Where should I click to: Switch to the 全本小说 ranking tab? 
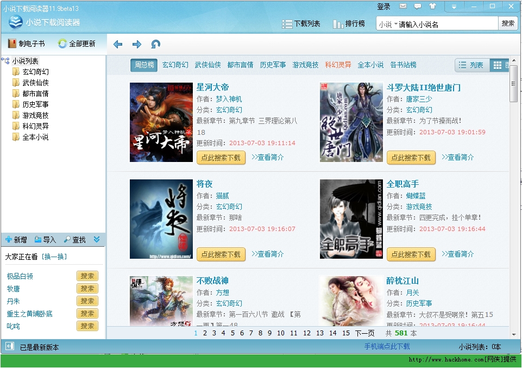click(x=370, y=65)
